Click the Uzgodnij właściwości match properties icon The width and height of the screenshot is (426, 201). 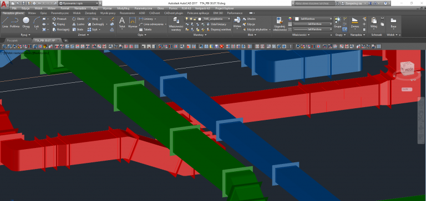click(x=280, y=24)
